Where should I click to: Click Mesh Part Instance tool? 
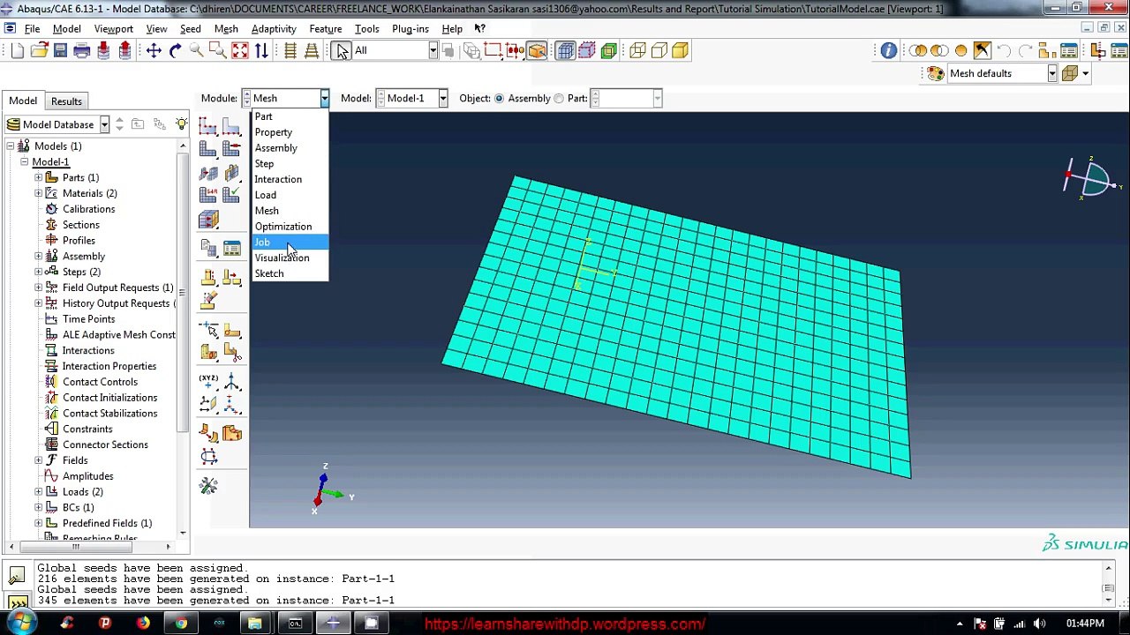(208, 150)
